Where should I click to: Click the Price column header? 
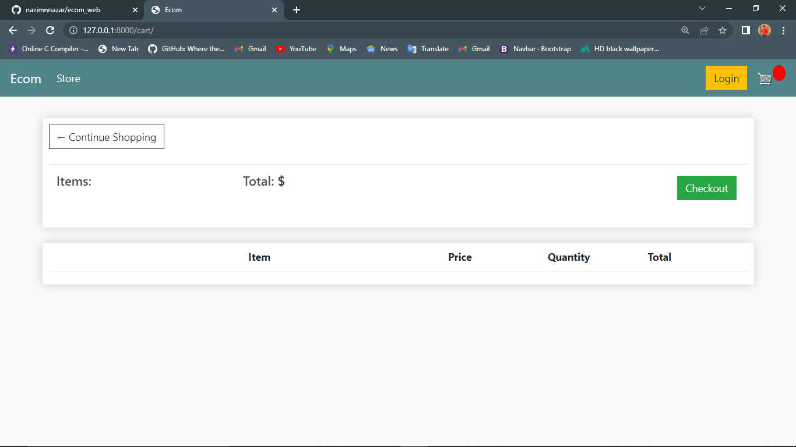tap(460, 257)
